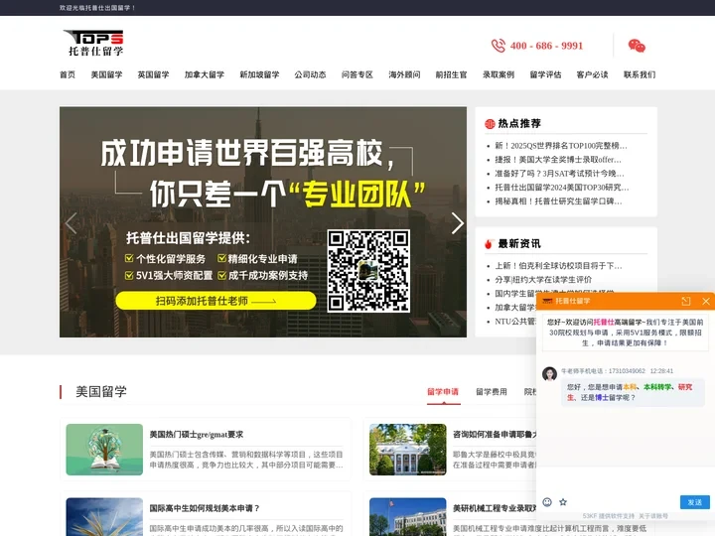Close the 托普仕留学 chat widget
Viewport: 715px width, 536px height.
(x=706, y=301)
